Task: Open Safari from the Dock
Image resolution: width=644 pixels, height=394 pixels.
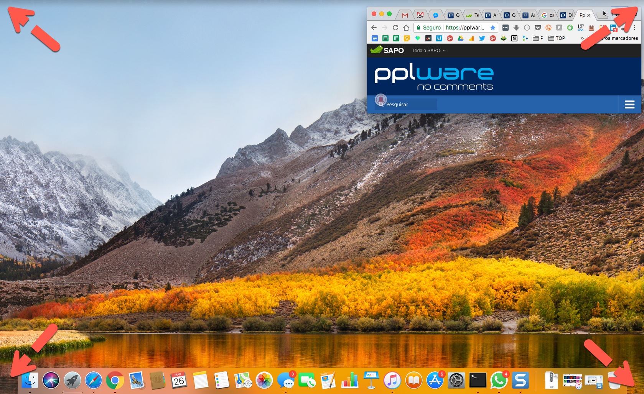Action: click(94, 381)
